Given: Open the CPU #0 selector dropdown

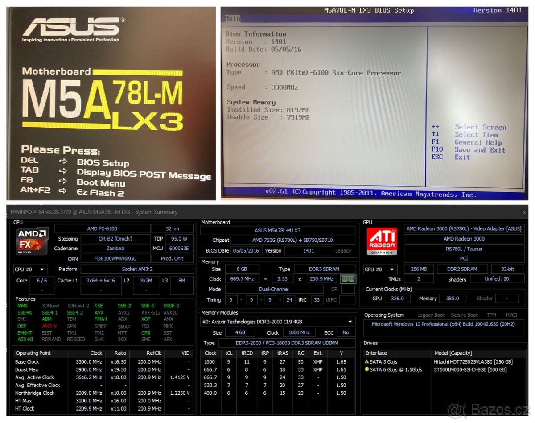Looking at the screenshot, I should tap(30, 269).
